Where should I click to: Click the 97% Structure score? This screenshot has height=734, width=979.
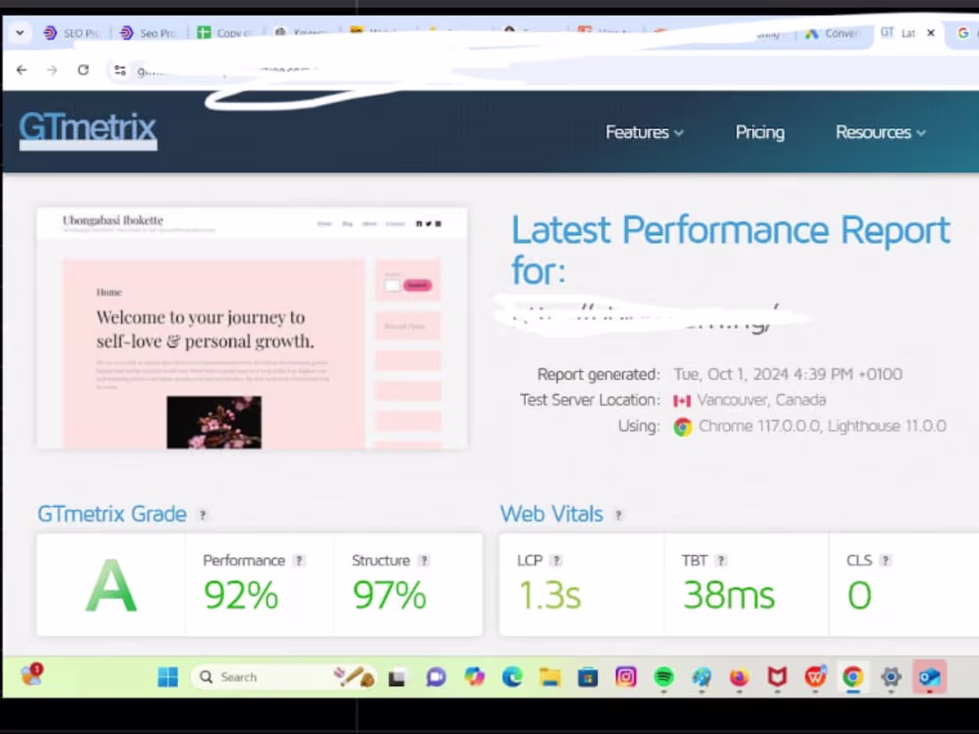coord(390,595)
